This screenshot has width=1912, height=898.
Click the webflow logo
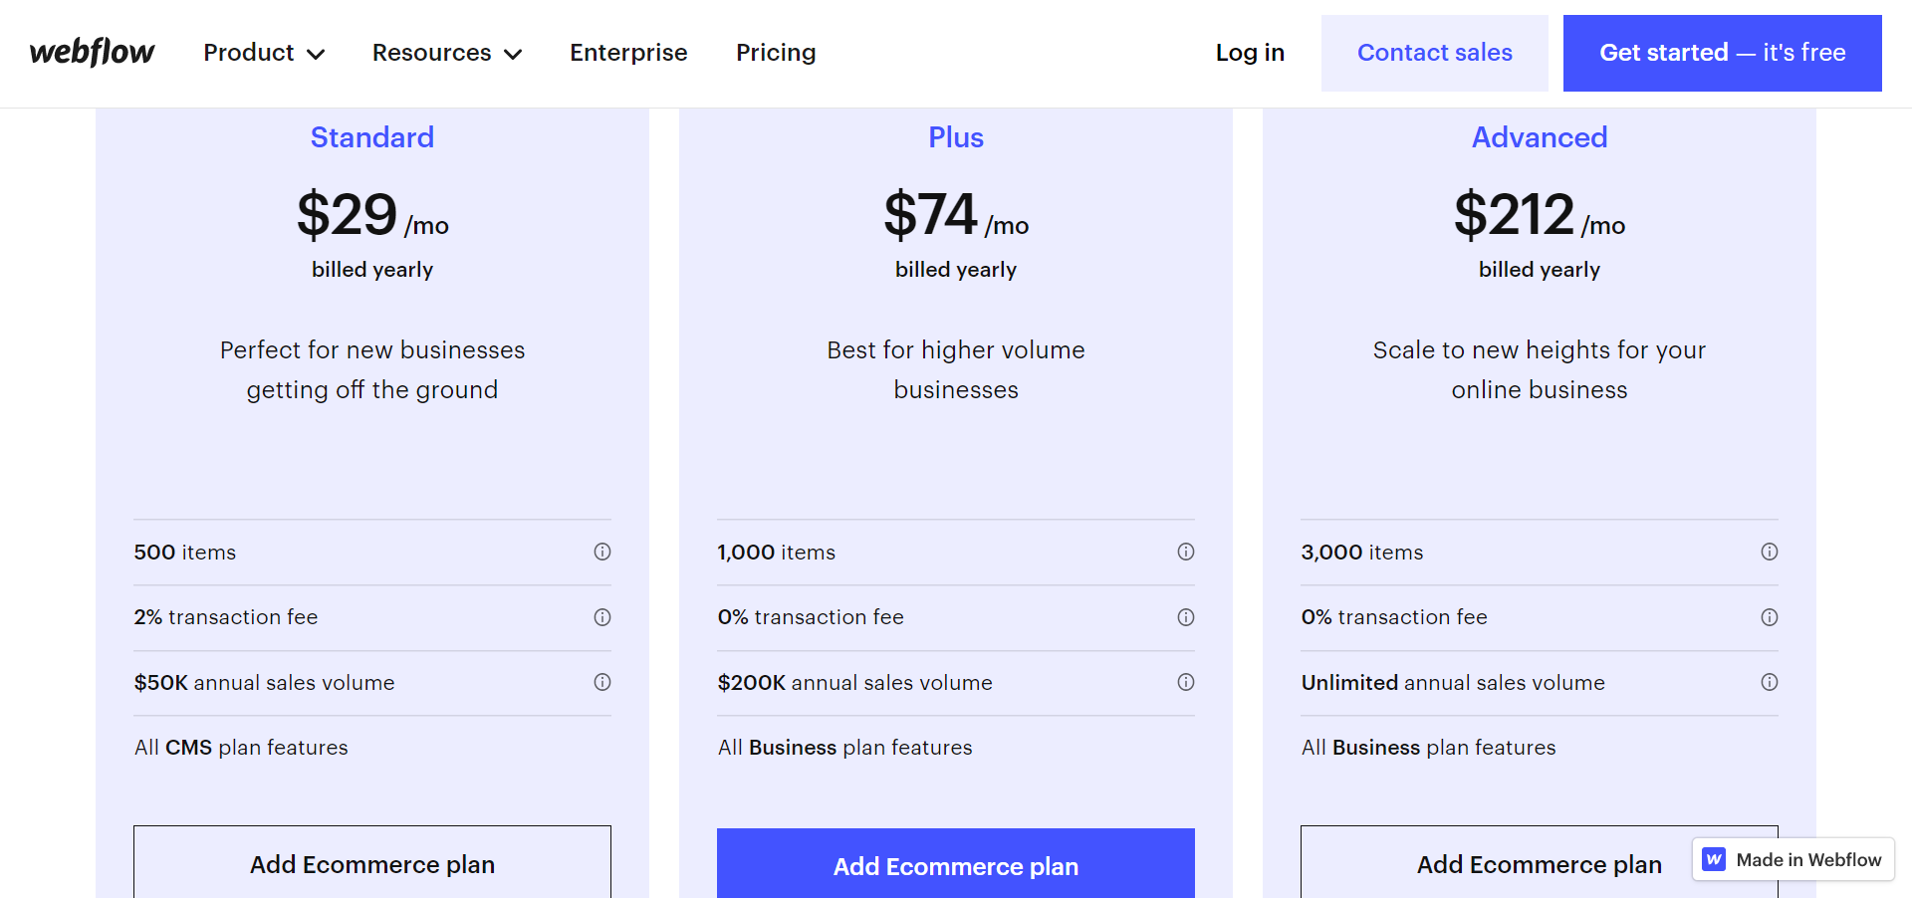tap(91, 53)
